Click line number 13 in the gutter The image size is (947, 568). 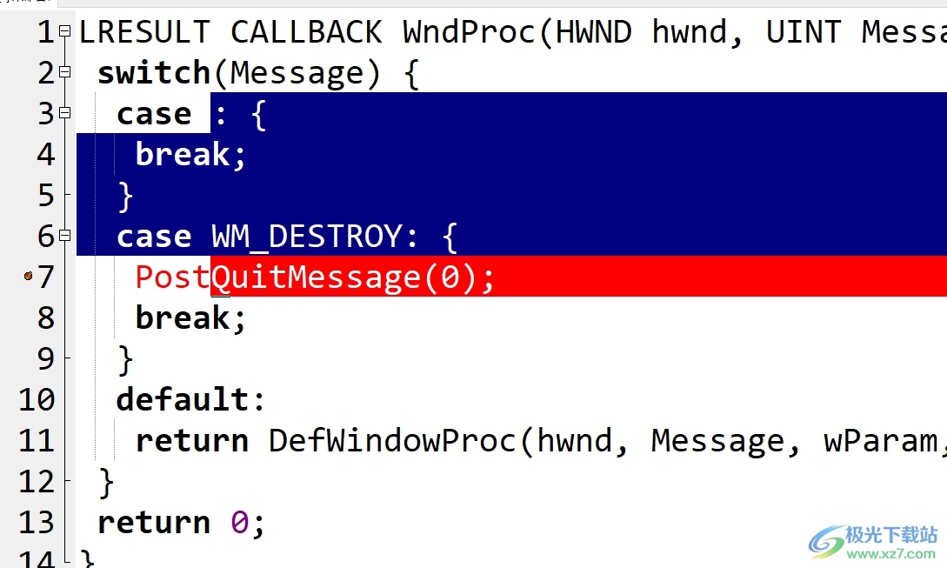point(37,522)
